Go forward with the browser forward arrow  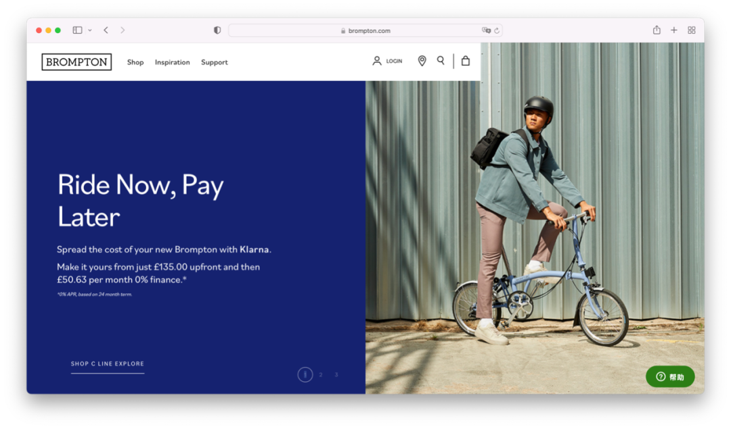[x=123, y=30]
